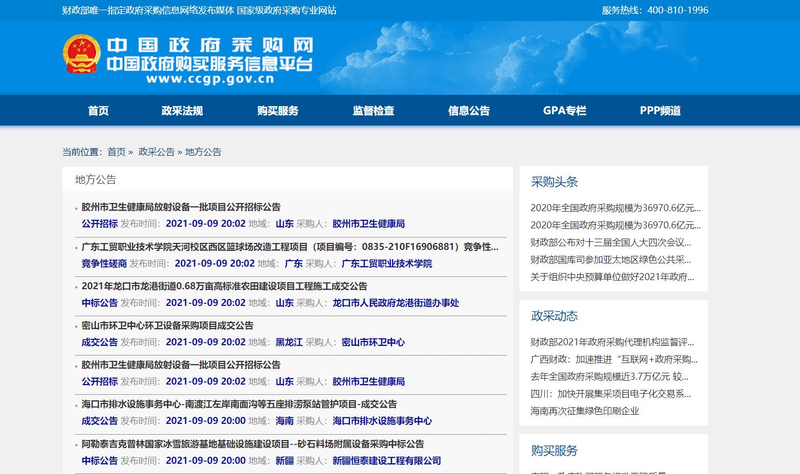The image size is (800, 474).
Task: Click 财政部唯一指定政府采购信息网络发布媒体 top text
Action: coord(148,10)
